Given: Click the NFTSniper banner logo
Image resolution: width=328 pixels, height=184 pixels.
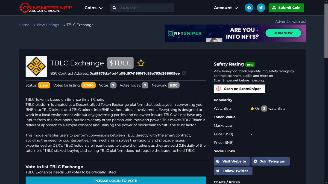Looking at the screenshot, I should pyautogui.click(x=184, y=33).
